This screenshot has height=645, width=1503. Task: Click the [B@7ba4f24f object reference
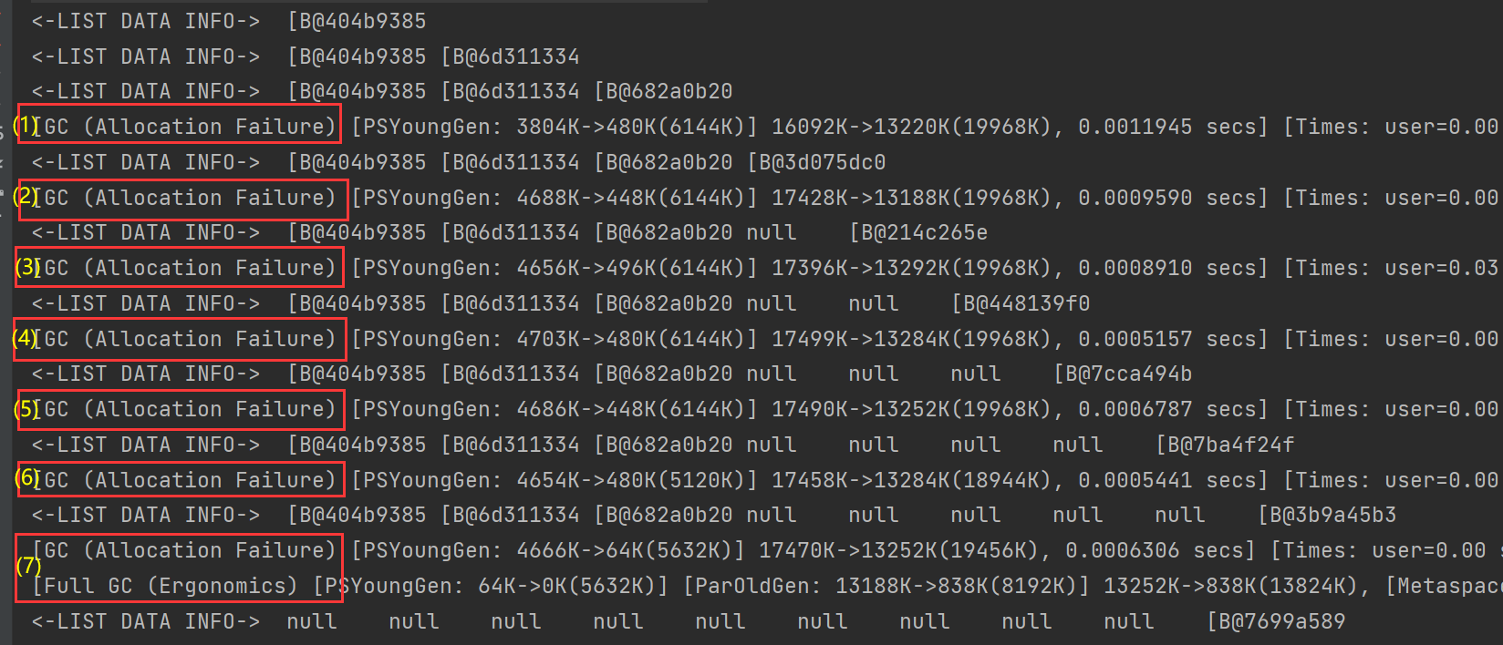pyautogui.click(x=1225, y=445)
